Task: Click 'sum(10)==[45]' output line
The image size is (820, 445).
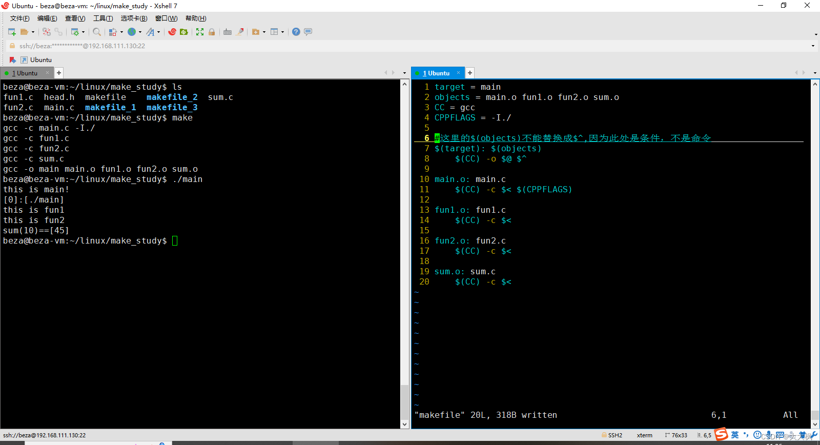Action: (x=36, y=230)
